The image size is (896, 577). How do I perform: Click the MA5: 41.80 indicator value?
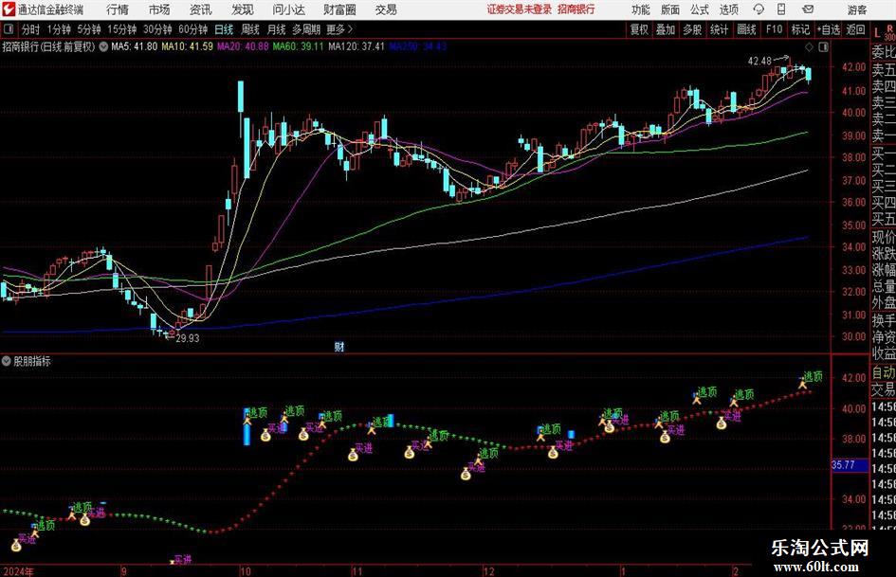click(x=134, y=46)
